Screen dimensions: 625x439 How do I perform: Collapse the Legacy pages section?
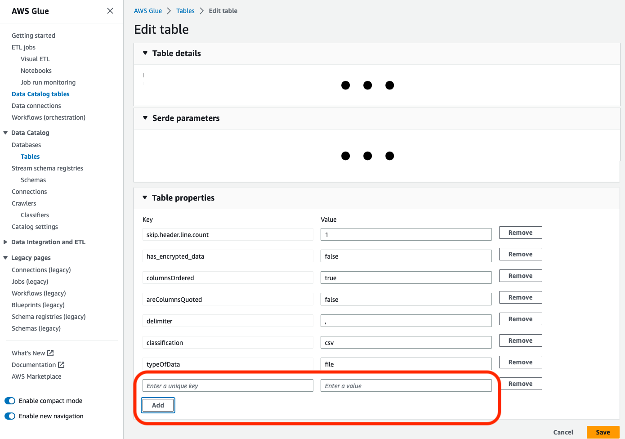point(5,257)
